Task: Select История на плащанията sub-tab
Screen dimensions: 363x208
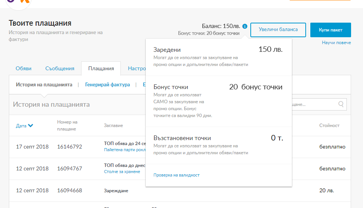Action: [x=44, y=85]
